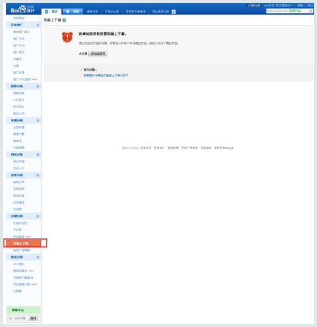This screenshot has width=317, height=327.
Task: Switch to the 设置 tab
Action: click(x=73, y=11)
